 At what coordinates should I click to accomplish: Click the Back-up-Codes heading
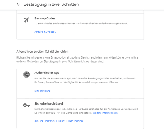(45, 18)
